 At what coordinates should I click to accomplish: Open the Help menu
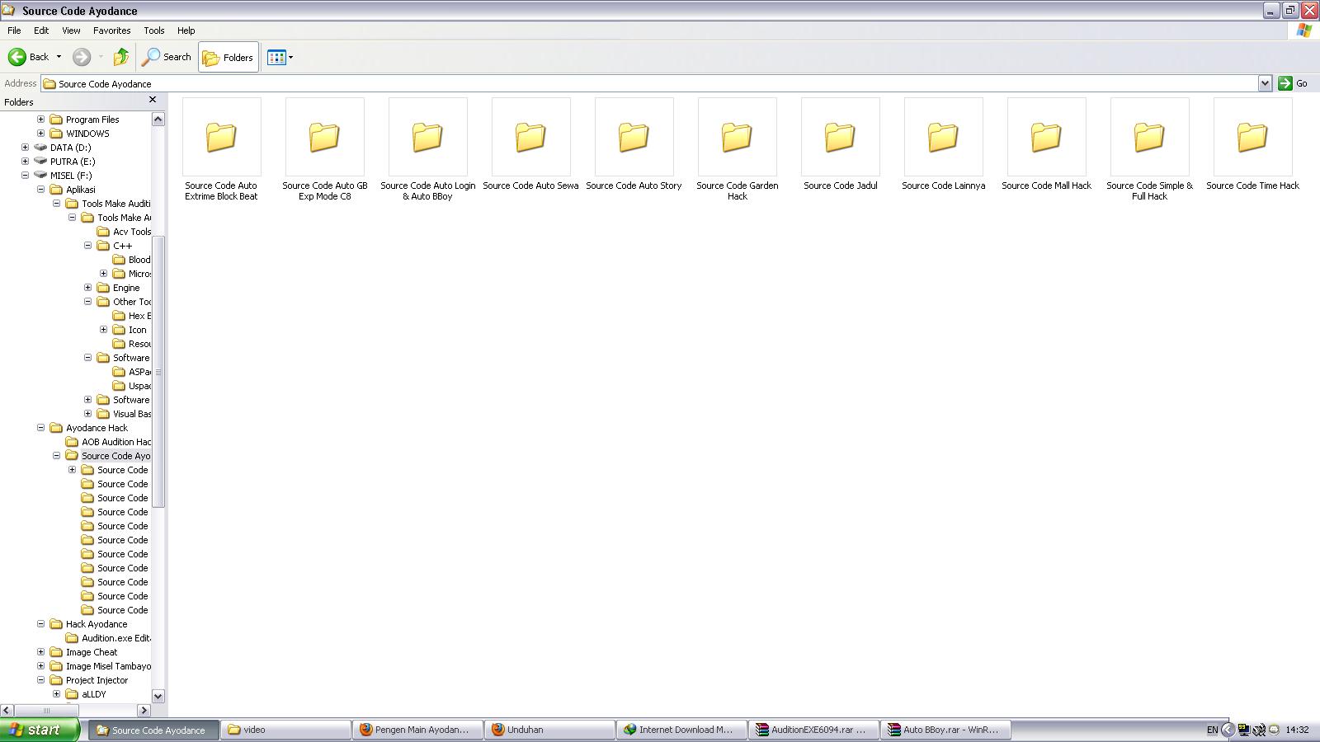186,31
